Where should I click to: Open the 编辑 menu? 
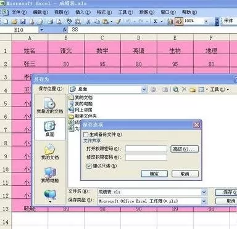pos(40,12)
